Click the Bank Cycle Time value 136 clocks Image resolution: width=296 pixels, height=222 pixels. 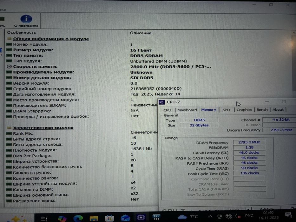tap(249, 173)
